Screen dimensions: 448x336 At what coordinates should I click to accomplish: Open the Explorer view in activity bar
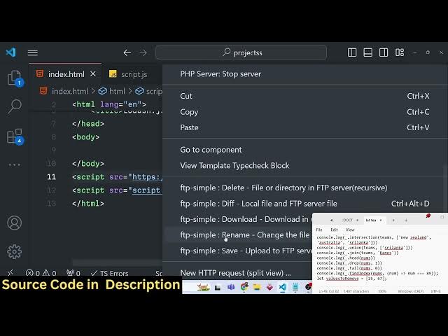coord(14,78)
